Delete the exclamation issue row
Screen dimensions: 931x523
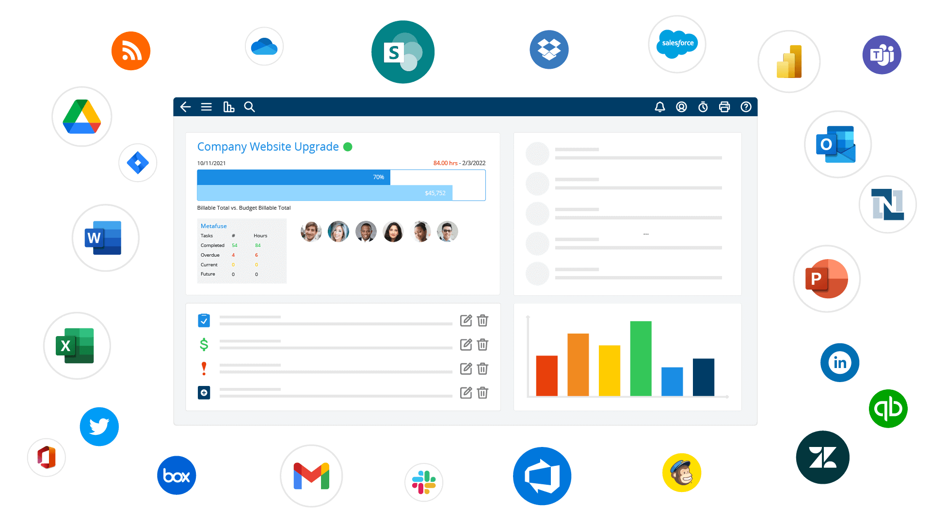[x=482, y=369]
